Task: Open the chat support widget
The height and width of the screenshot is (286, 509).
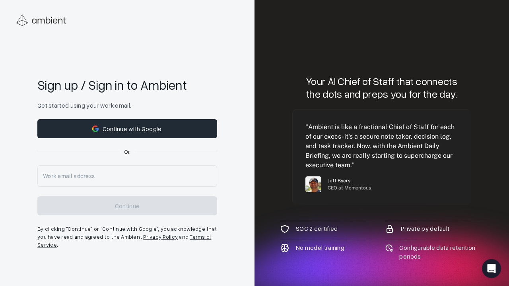Action: (492, 269)
